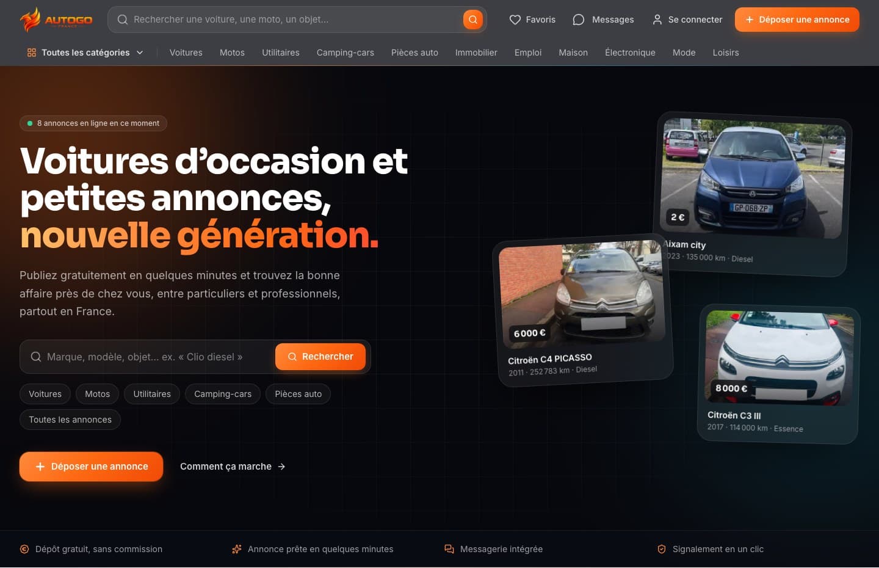Open the Motos category in navbar
Image resolution: width=879 pixels, height=568 pixels.
(x=232, y=53)
